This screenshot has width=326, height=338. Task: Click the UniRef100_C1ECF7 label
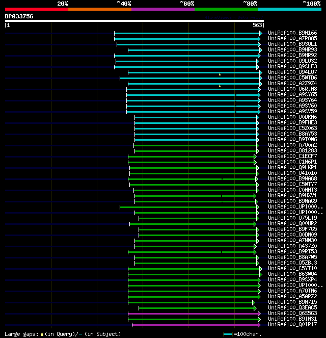(292, 156)
